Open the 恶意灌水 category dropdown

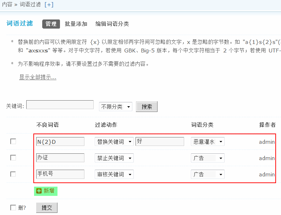pos(207,142)
